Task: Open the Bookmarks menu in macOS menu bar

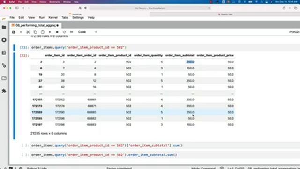Action: coord(55,2)
